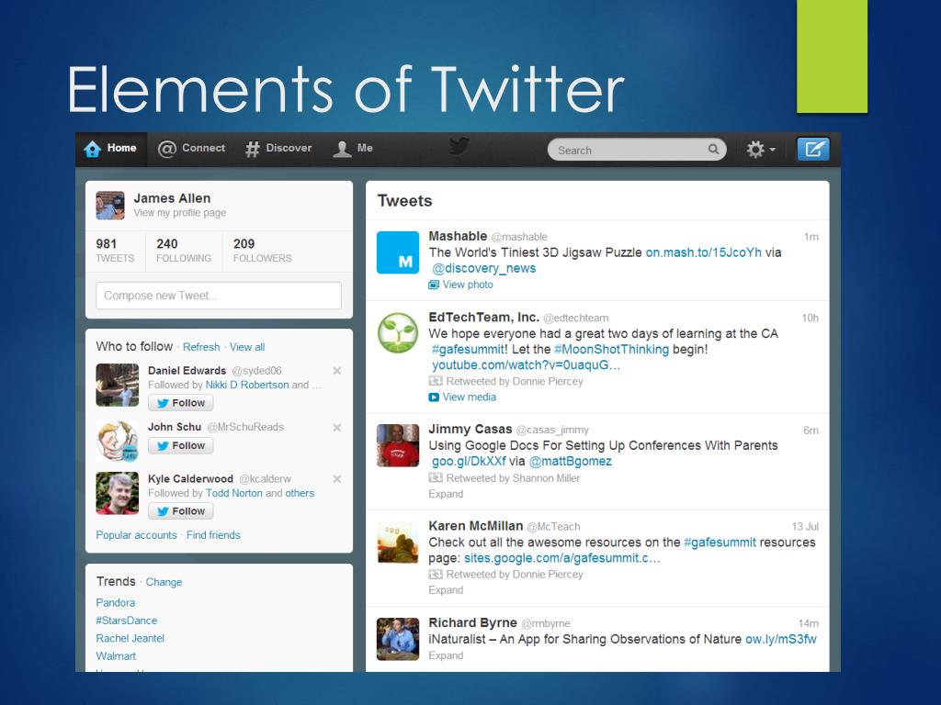
Task: Refresh the Who to follow list
Action: coord(201,347)
